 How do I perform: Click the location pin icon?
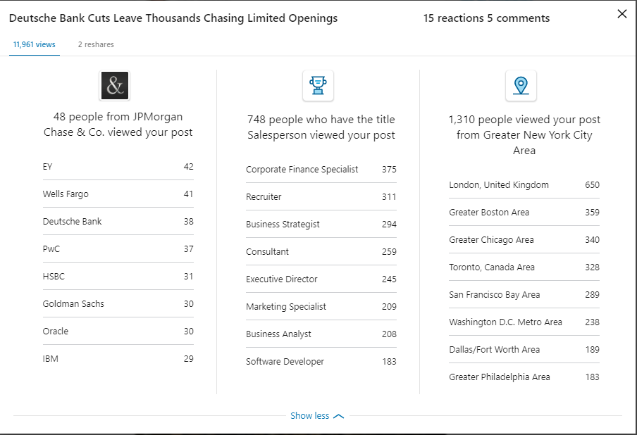[x=521, y=86]
